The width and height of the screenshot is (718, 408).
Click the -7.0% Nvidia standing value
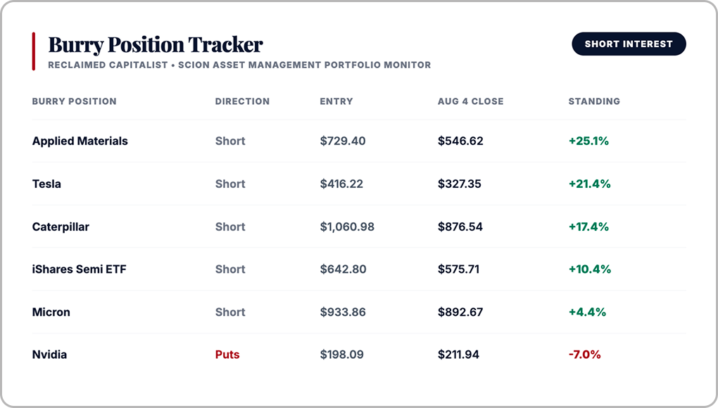coord(584,355)
